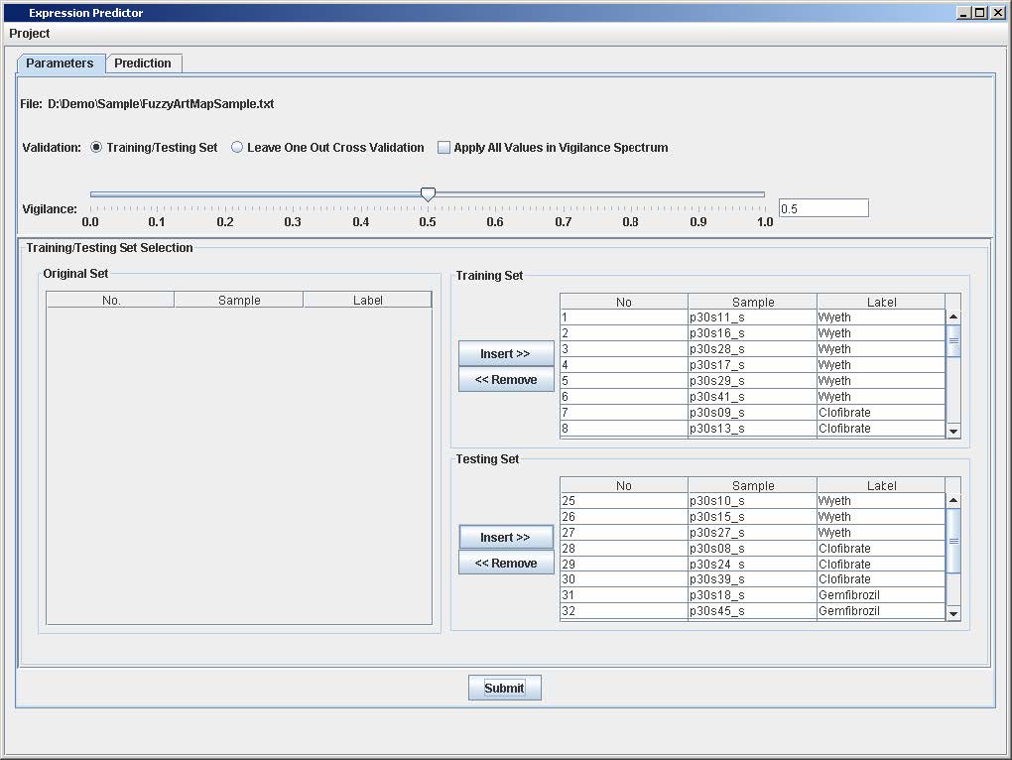
Task: Maximize the Expression Predictor window
Action: [979, 12]
